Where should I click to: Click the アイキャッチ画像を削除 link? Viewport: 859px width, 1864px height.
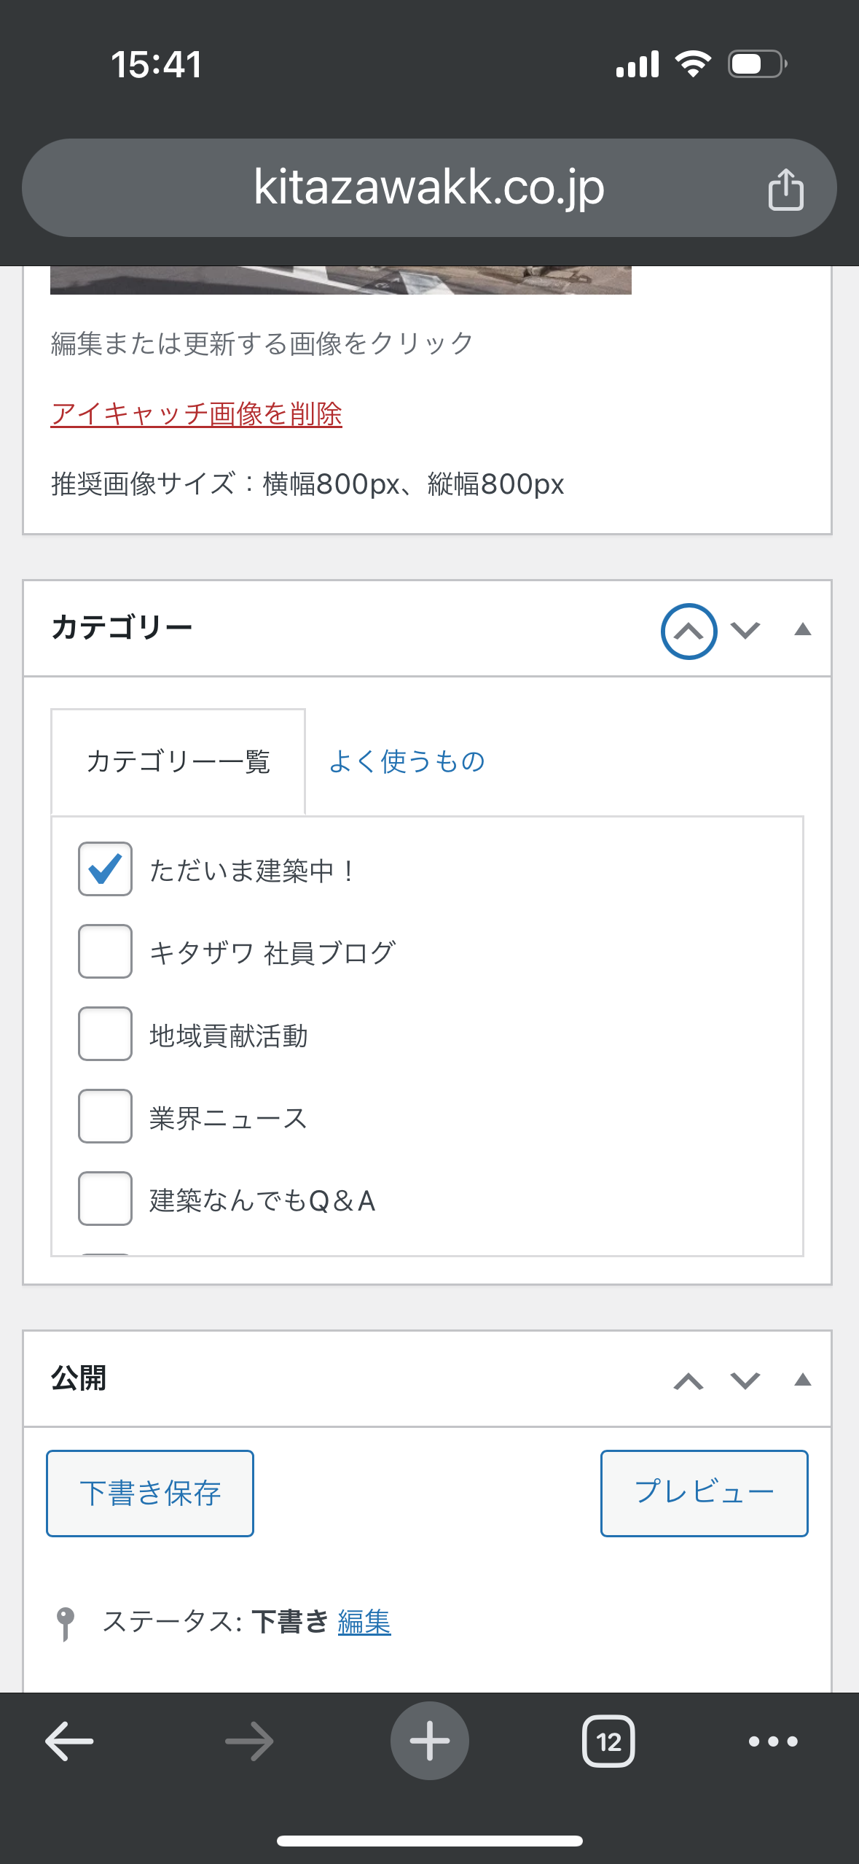(196, 414)
